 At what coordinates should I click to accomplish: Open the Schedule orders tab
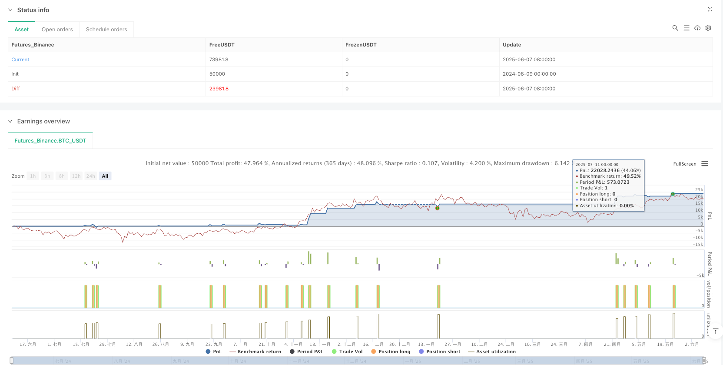pos(106,30)
